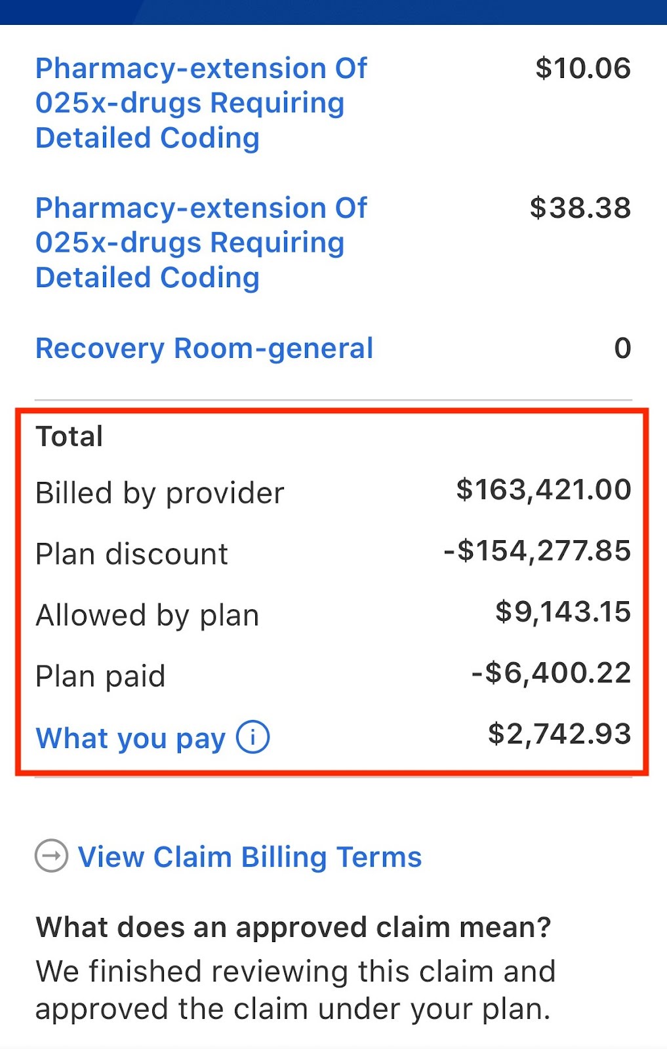Click the Total section heading
This screenshot has width=667, height=1049.
coord(70,436)
